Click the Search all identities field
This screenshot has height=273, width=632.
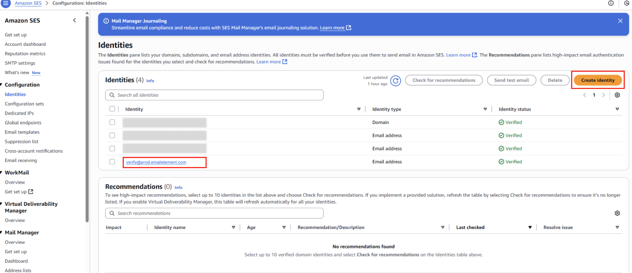coord(214,95)
